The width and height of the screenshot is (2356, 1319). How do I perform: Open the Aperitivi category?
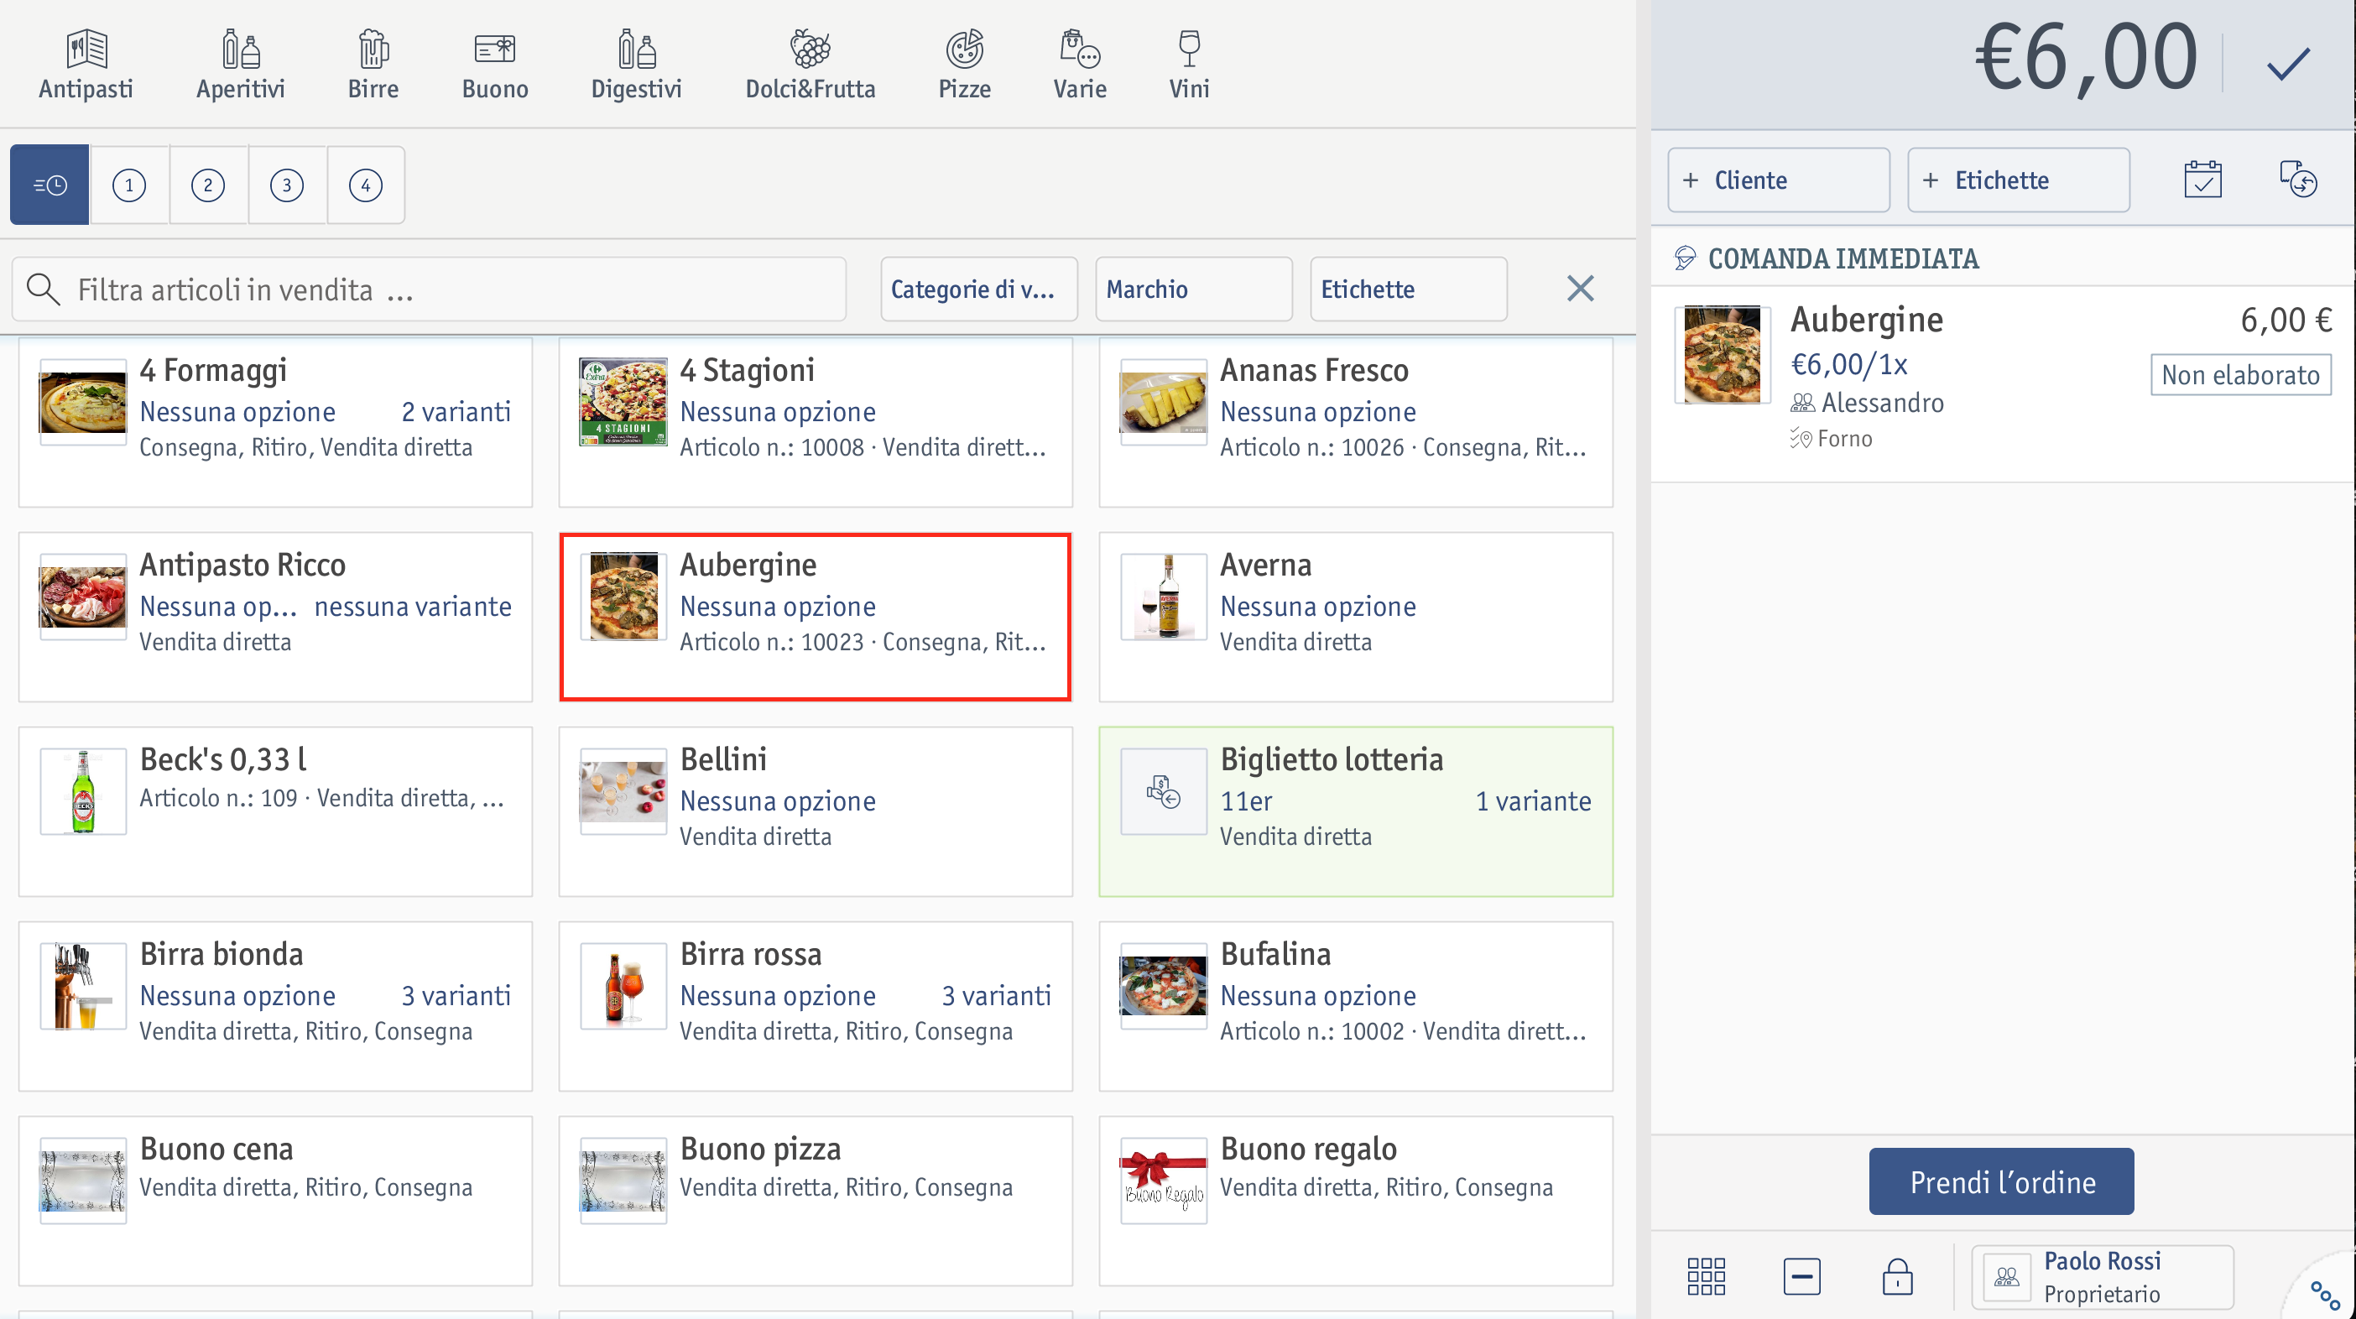[241, 64]
